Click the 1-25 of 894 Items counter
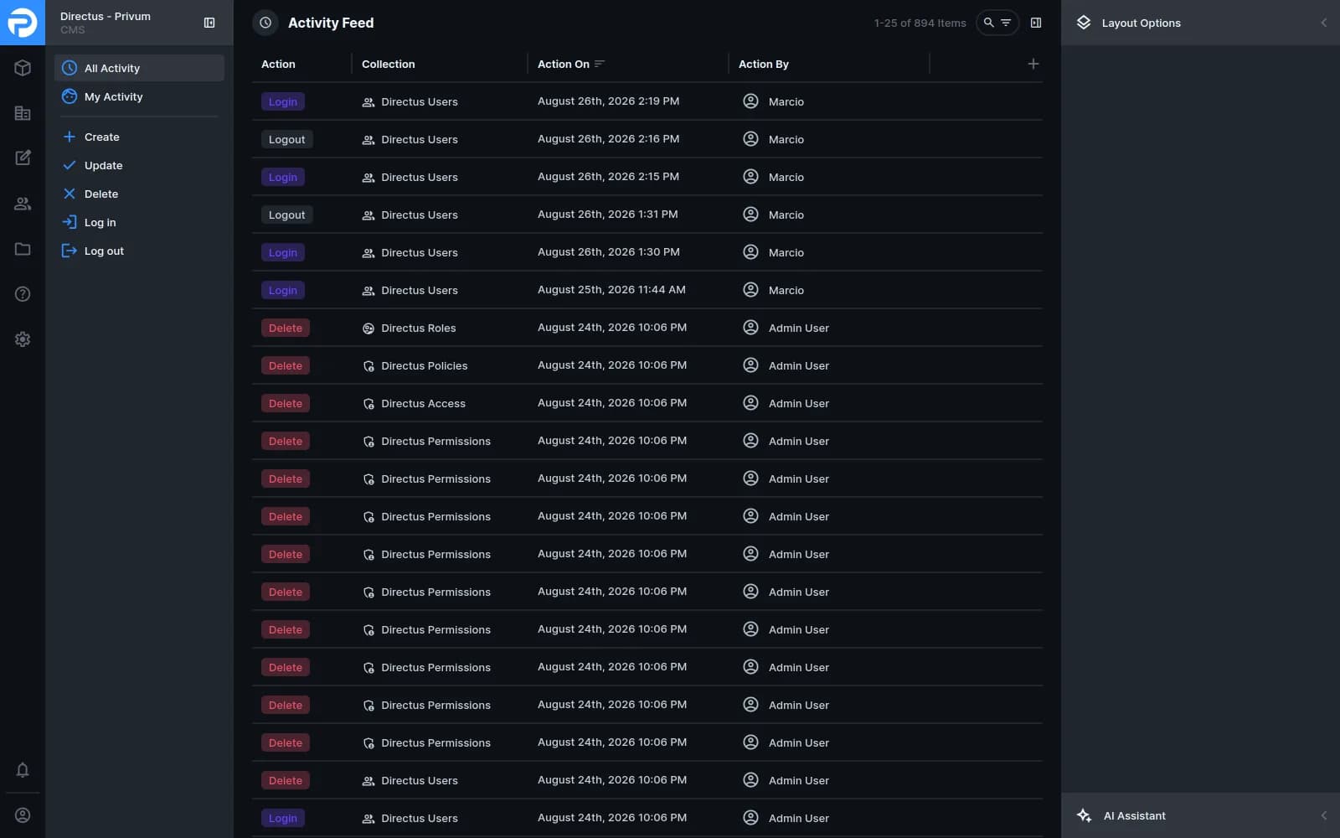The image size is (1340, 838). tap(920, 23)
